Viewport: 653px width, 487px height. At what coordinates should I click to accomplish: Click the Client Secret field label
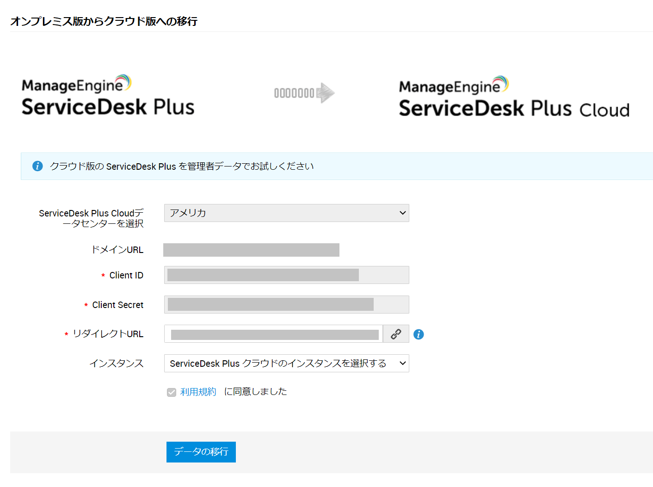point(117,305)
